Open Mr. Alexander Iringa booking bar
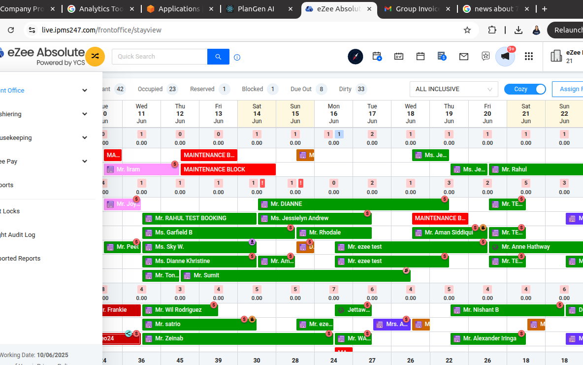583x365 pixels. coord(488,338)
